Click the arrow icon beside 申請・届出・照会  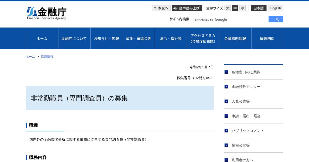point(226,116)
